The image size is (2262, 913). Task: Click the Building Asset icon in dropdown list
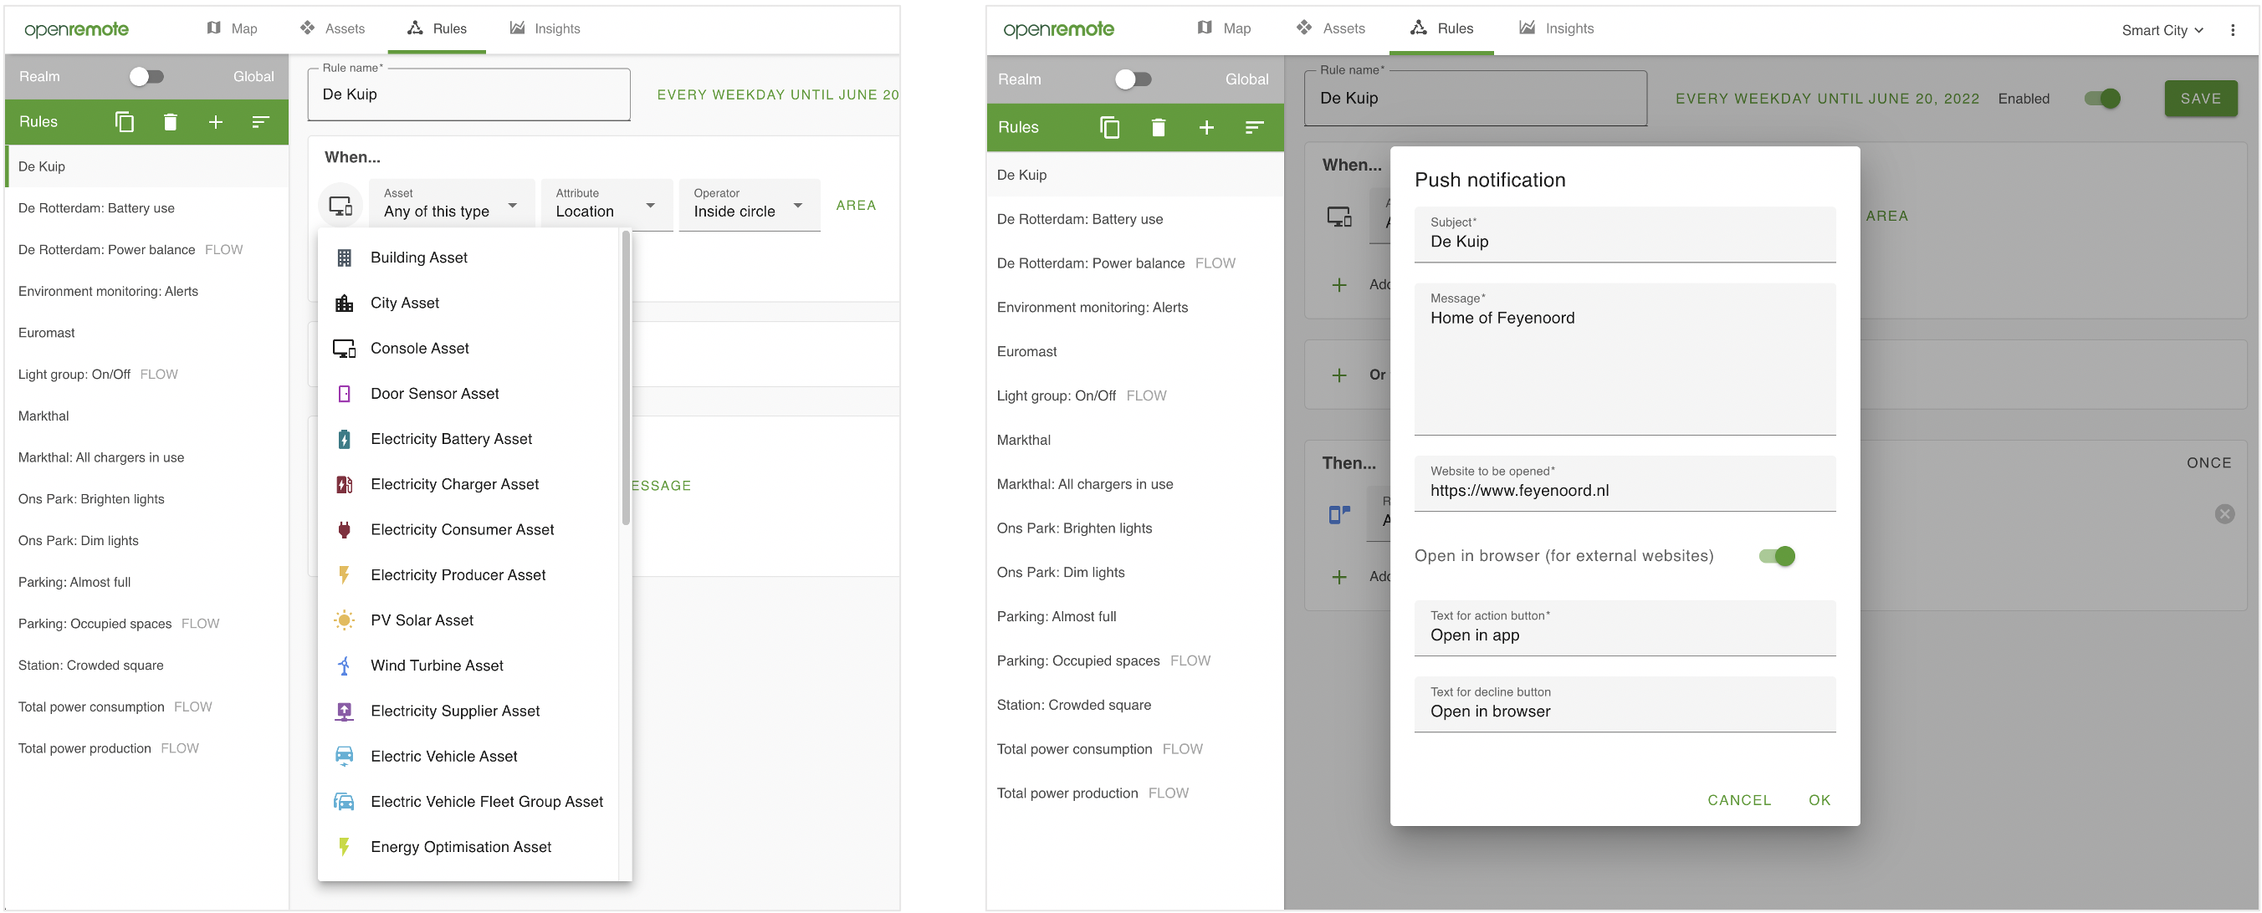pyautogui.click(x=344, y=258)
